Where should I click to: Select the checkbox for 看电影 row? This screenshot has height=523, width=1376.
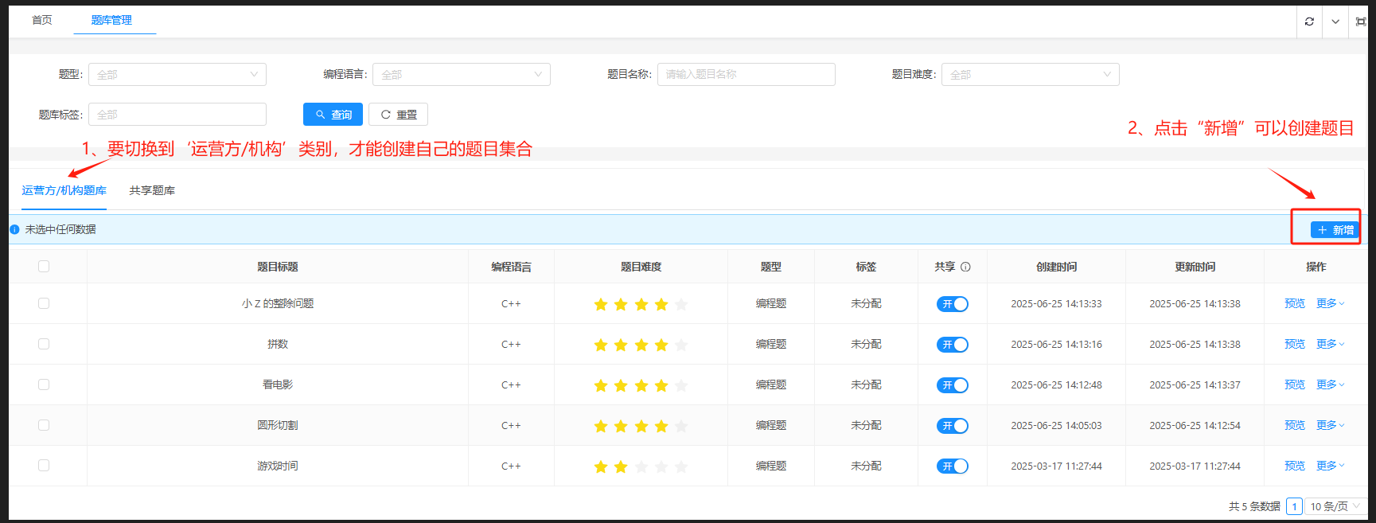pos(44,384)
